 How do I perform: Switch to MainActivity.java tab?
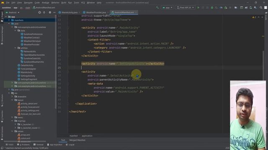click(x=70, y=12)
